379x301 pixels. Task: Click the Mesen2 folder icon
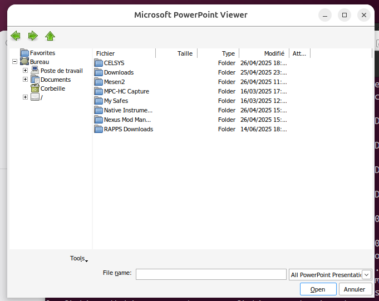pyautogui.click(x=99, y=82)
